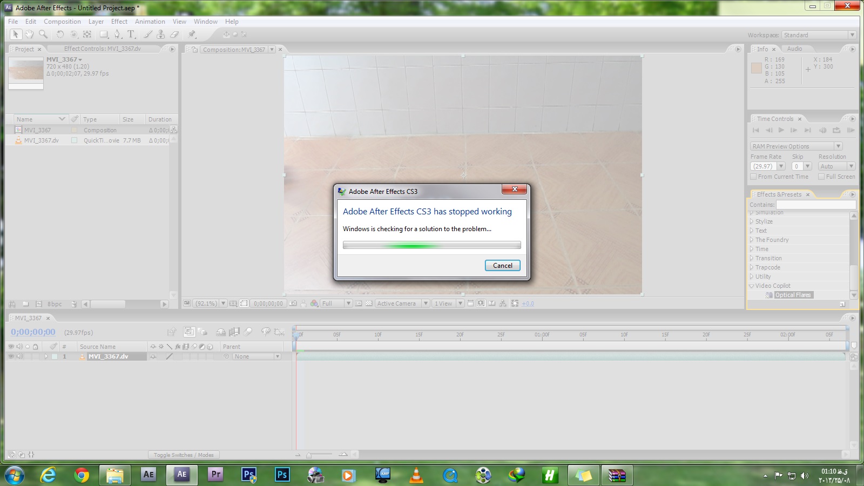Open the Composition menu
Image resolution: width=864 pixels, height=486 pixels.
(x=62, y=22)
